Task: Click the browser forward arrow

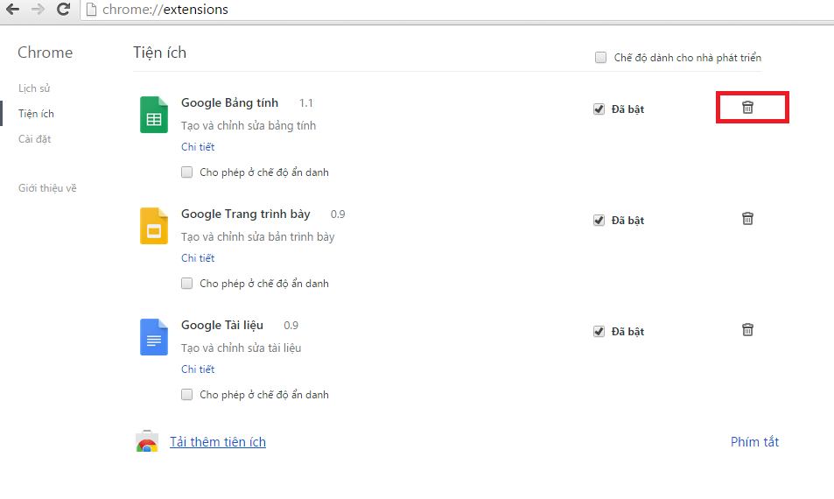Action: click(38, 9)
